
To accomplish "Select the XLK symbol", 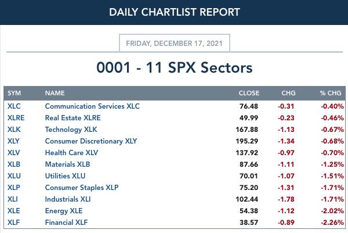I will point(14,130).
